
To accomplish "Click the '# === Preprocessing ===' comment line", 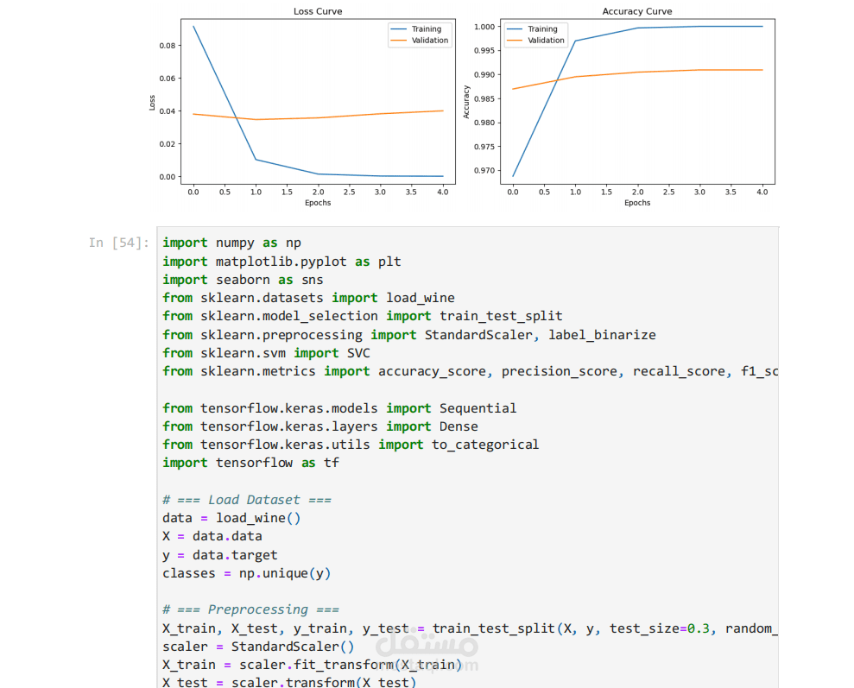I will tap(250, 609).
